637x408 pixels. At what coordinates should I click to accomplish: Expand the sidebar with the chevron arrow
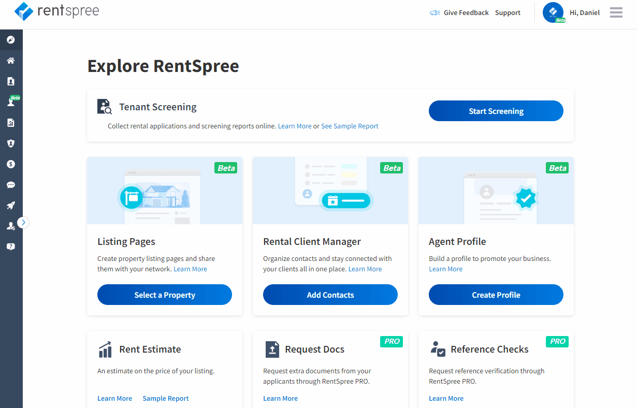23,223
